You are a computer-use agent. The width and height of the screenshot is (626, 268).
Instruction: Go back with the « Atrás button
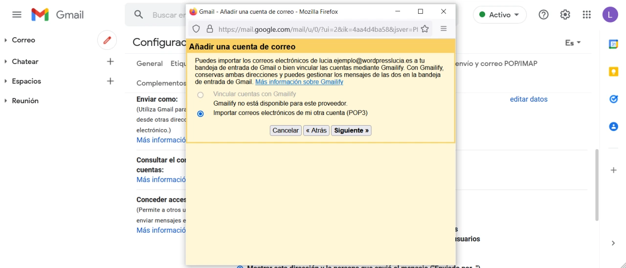[x=316, y=131]
